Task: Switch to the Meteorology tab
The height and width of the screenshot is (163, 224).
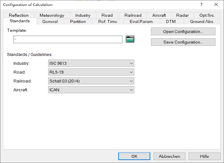Action: pyautogui.click(x=52, y=15)
